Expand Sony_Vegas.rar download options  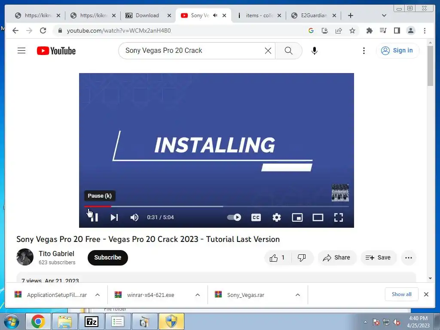(298, 295)
